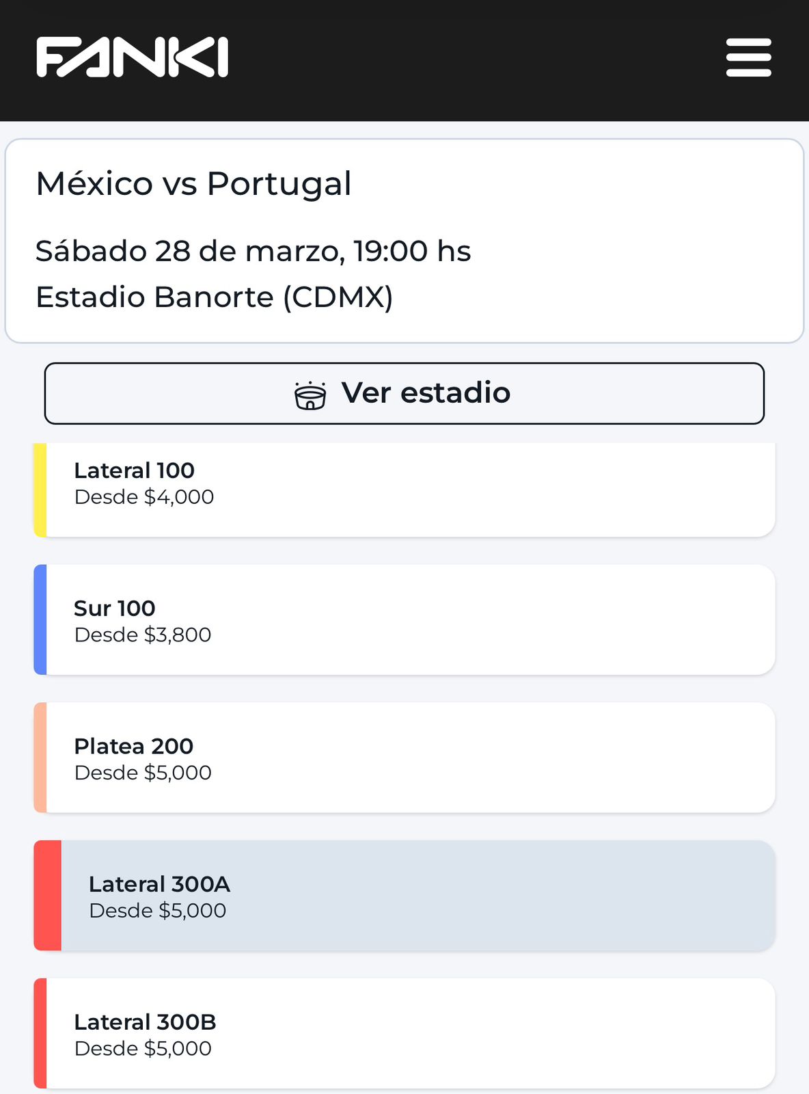The height and width of the screenshot is (1094, 809).
Task: Click the México vs Portugal event title
Action: click(193, 183)
